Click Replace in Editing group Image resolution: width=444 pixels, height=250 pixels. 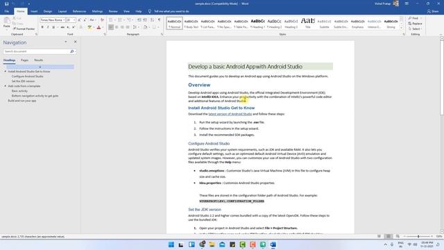pos(415,24)
